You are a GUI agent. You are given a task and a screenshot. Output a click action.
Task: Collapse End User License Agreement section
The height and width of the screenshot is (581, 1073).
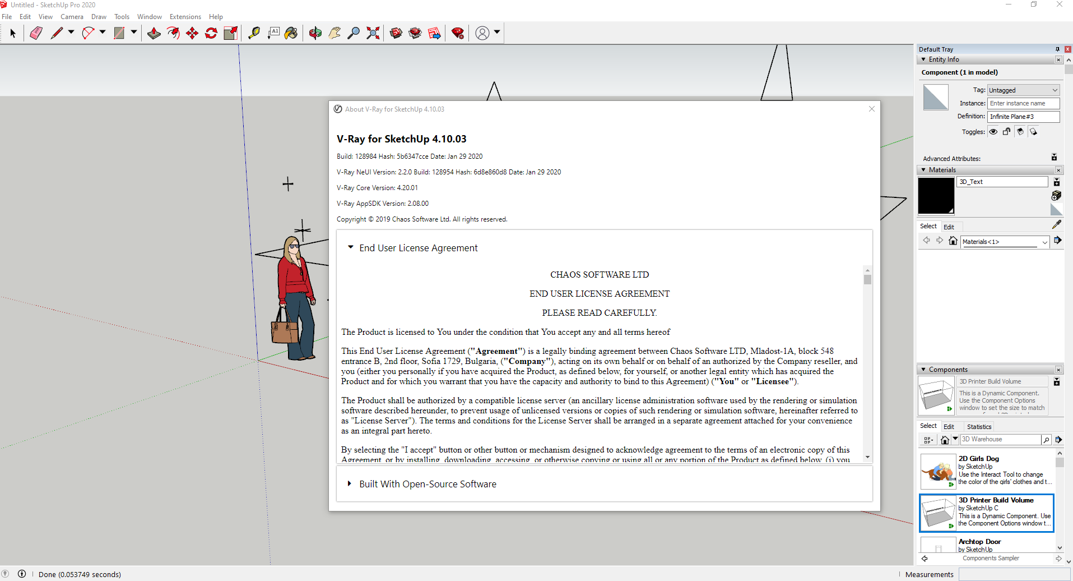[351, 247]
